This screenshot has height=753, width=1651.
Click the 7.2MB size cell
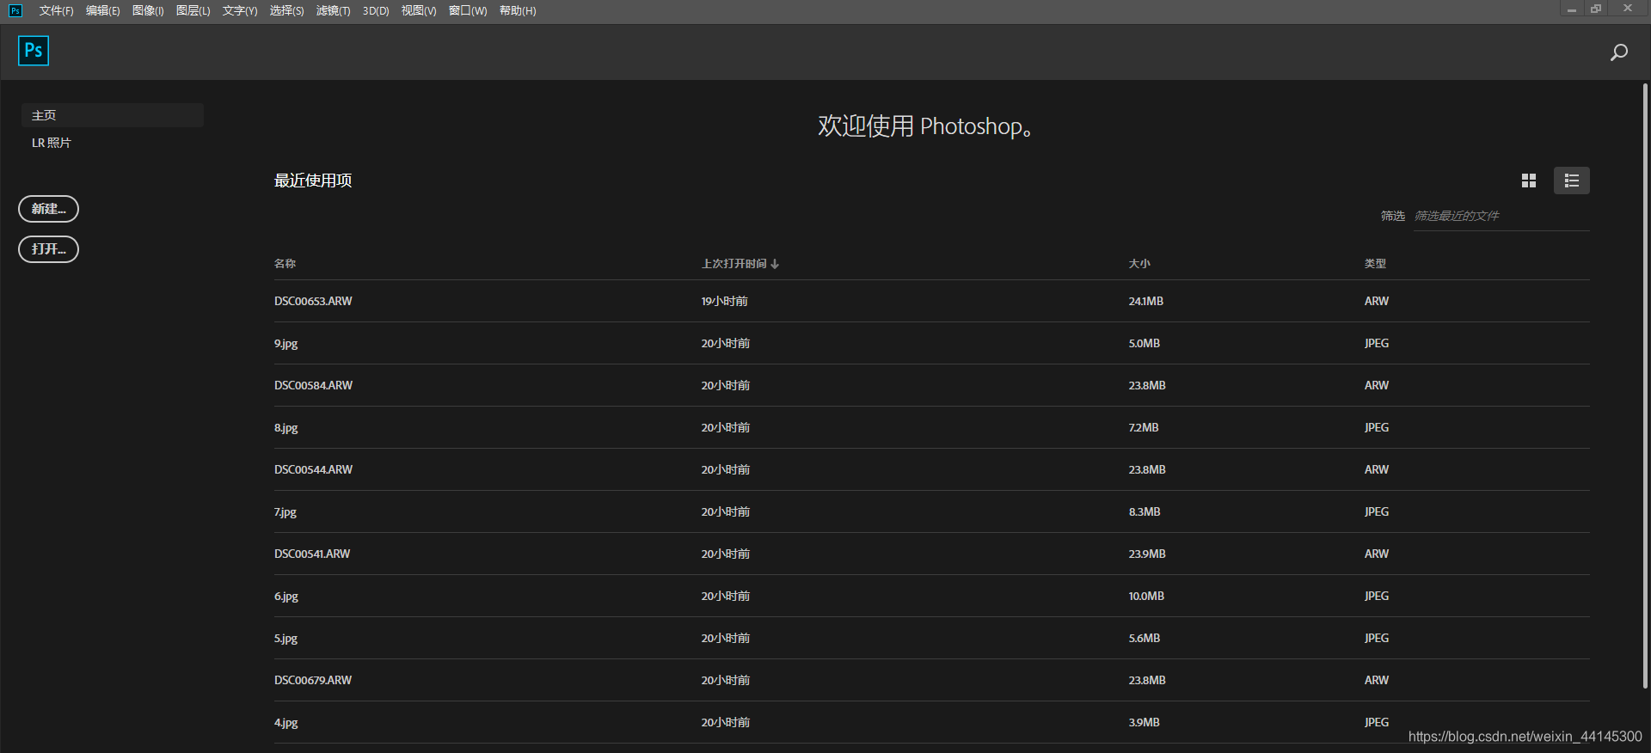point(1144,428)
